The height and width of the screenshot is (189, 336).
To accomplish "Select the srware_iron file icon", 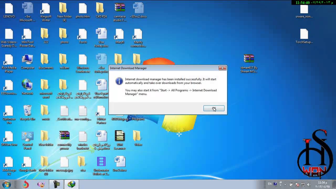I will [x=304, y=11].
